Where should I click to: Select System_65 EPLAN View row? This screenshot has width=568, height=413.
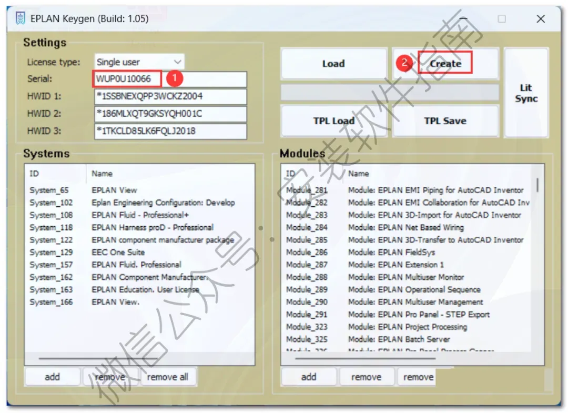139,190
